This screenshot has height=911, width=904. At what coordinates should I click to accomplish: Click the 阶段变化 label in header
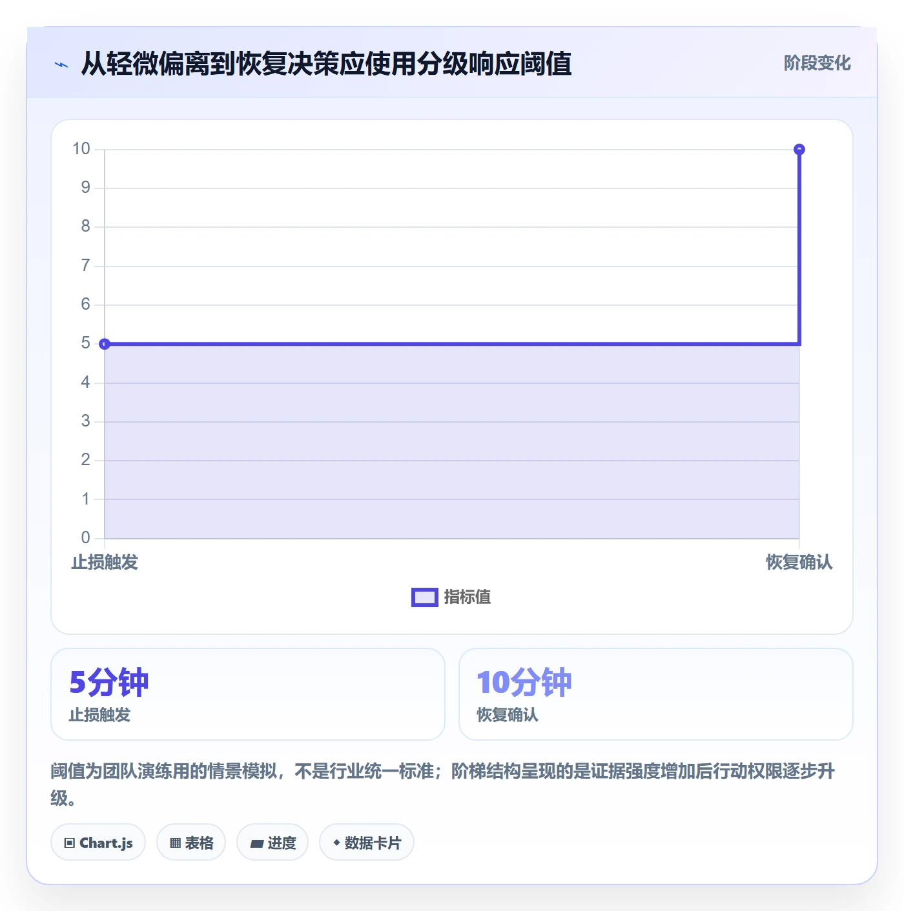817,63
